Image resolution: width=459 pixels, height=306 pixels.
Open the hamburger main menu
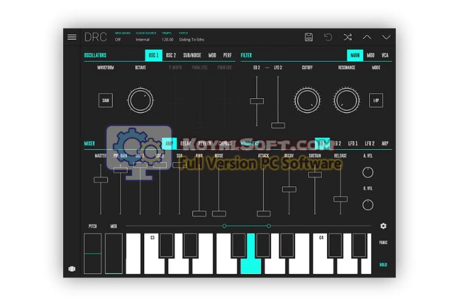pyautogui.click(x=71, y=37)
